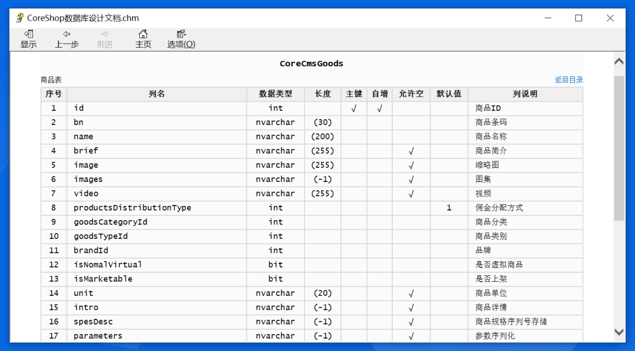Screen dimensions: 635x351
Task: Click the 数据类型 column header
Action: (275, 94)
